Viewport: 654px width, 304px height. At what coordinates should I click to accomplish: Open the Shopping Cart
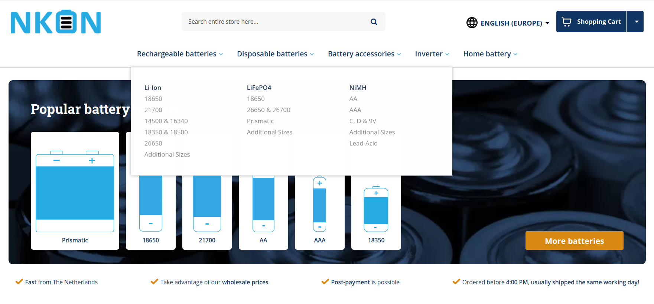[591, 22]
